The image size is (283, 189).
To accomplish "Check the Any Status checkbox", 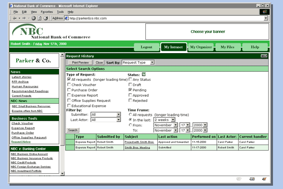I will pos(130,79).
